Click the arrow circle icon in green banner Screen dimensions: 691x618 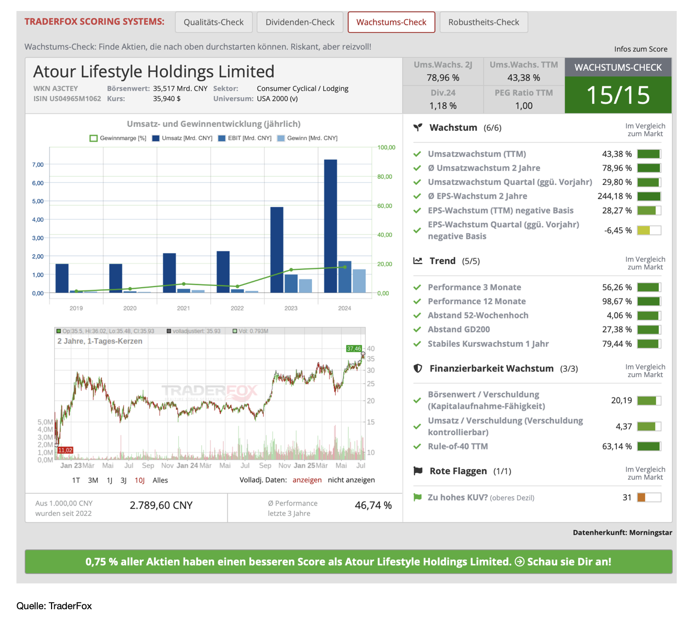(x=519, y=561)
